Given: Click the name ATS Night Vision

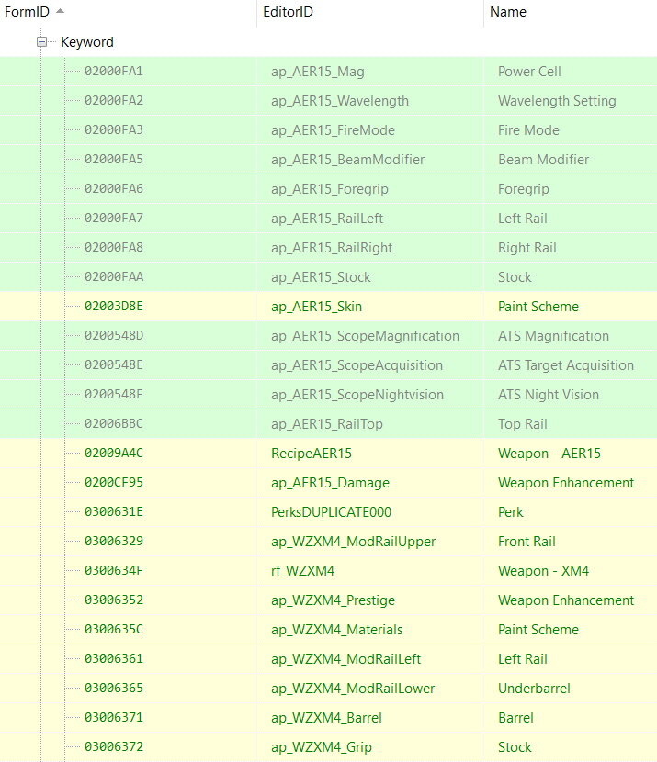Looking at the screenshot, I should click(x=548, y=395).
